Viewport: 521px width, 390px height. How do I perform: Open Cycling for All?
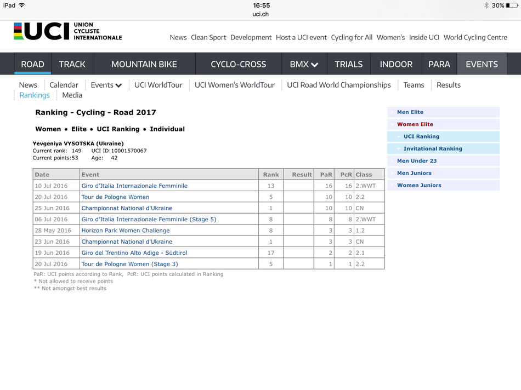(352, 37)
